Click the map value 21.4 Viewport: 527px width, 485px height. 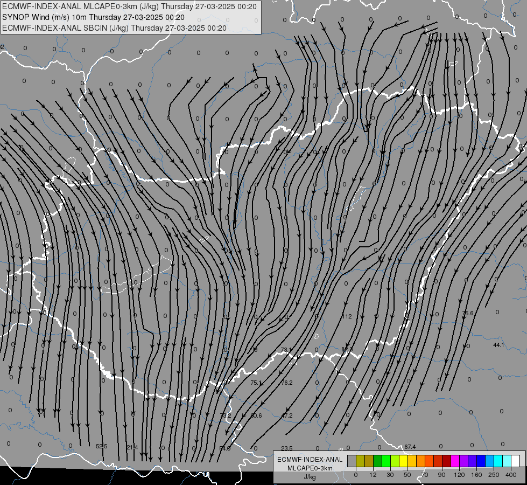(132, 447)
